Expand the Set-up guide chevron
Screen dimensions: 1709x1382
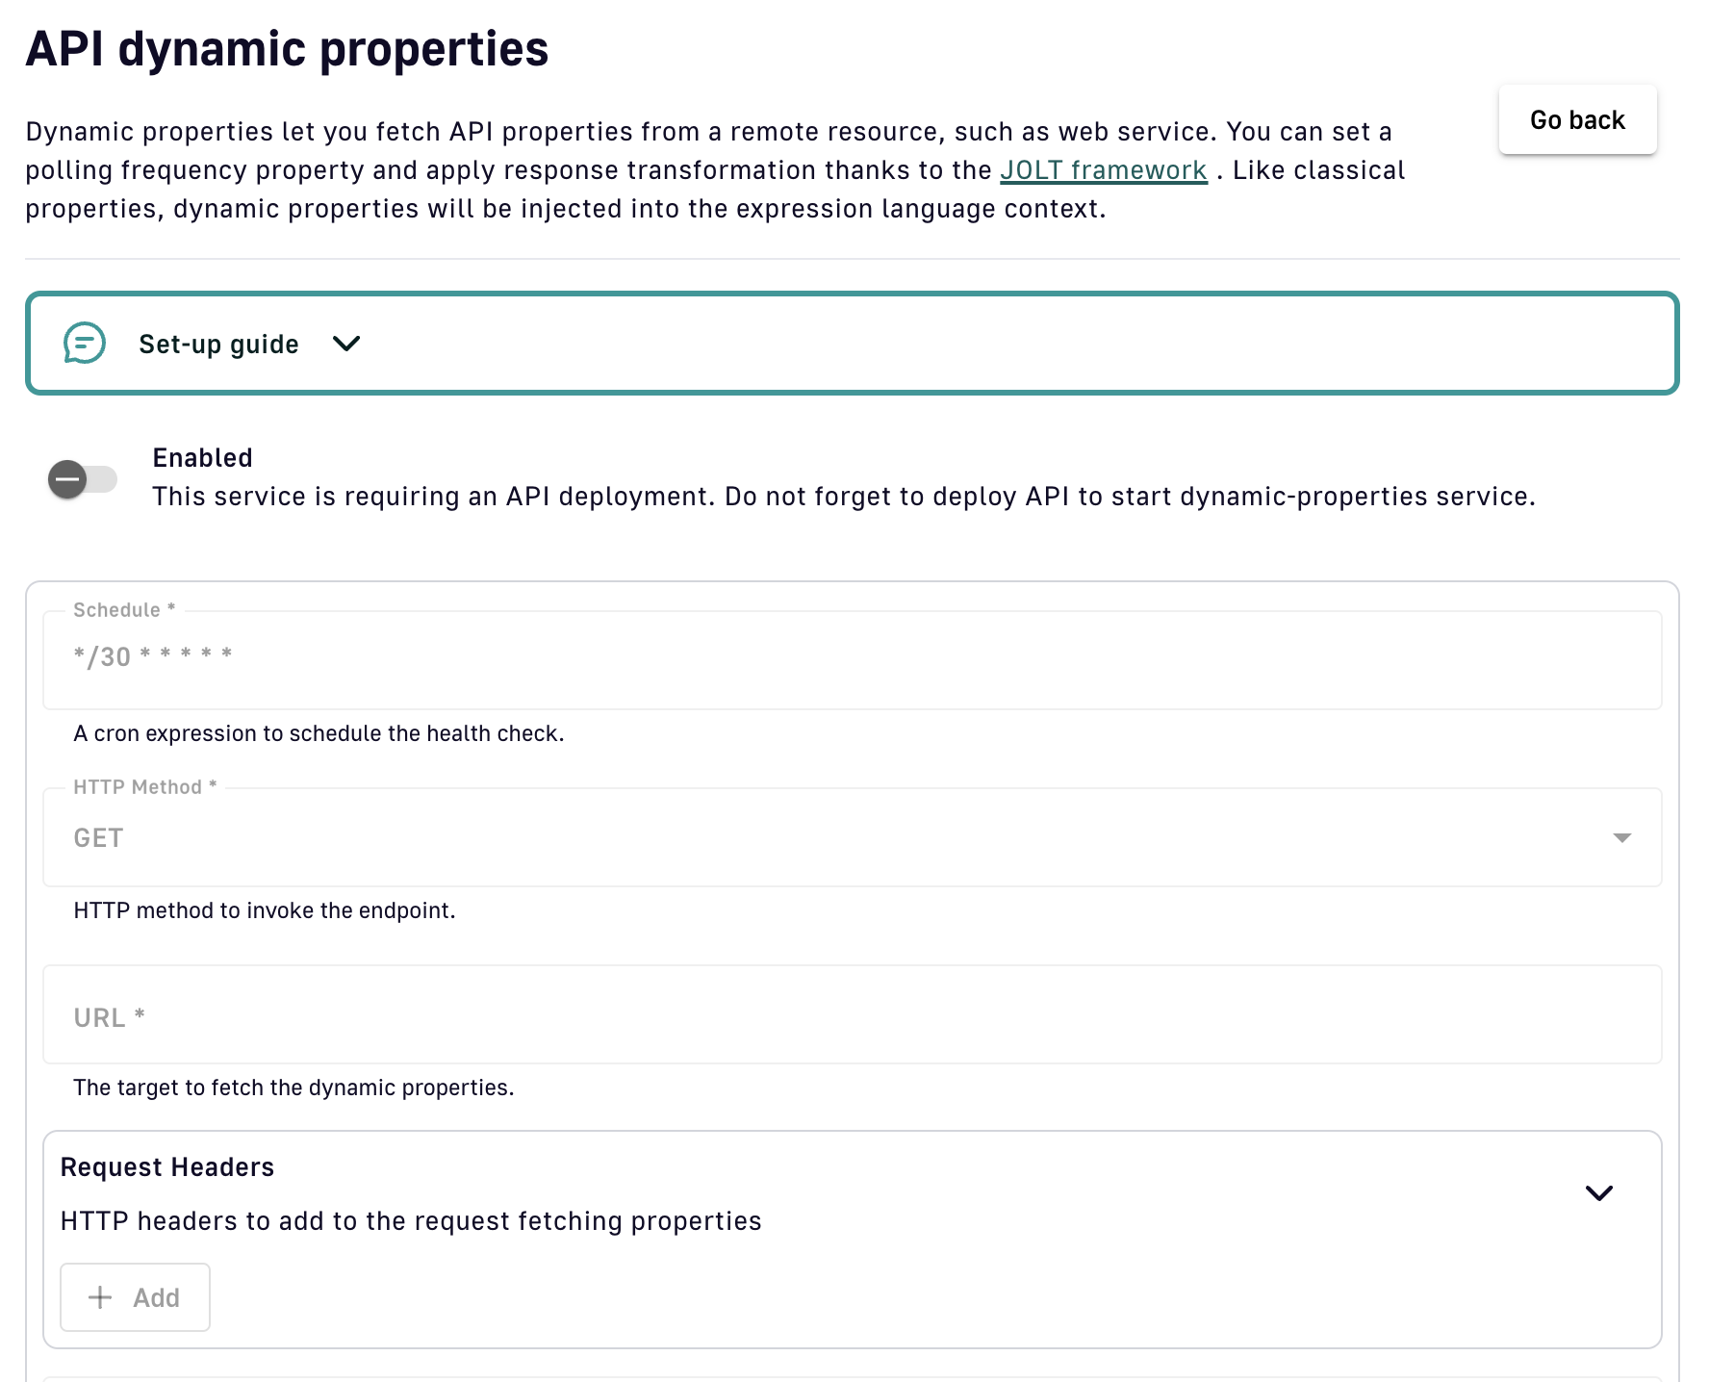(346, 344)
